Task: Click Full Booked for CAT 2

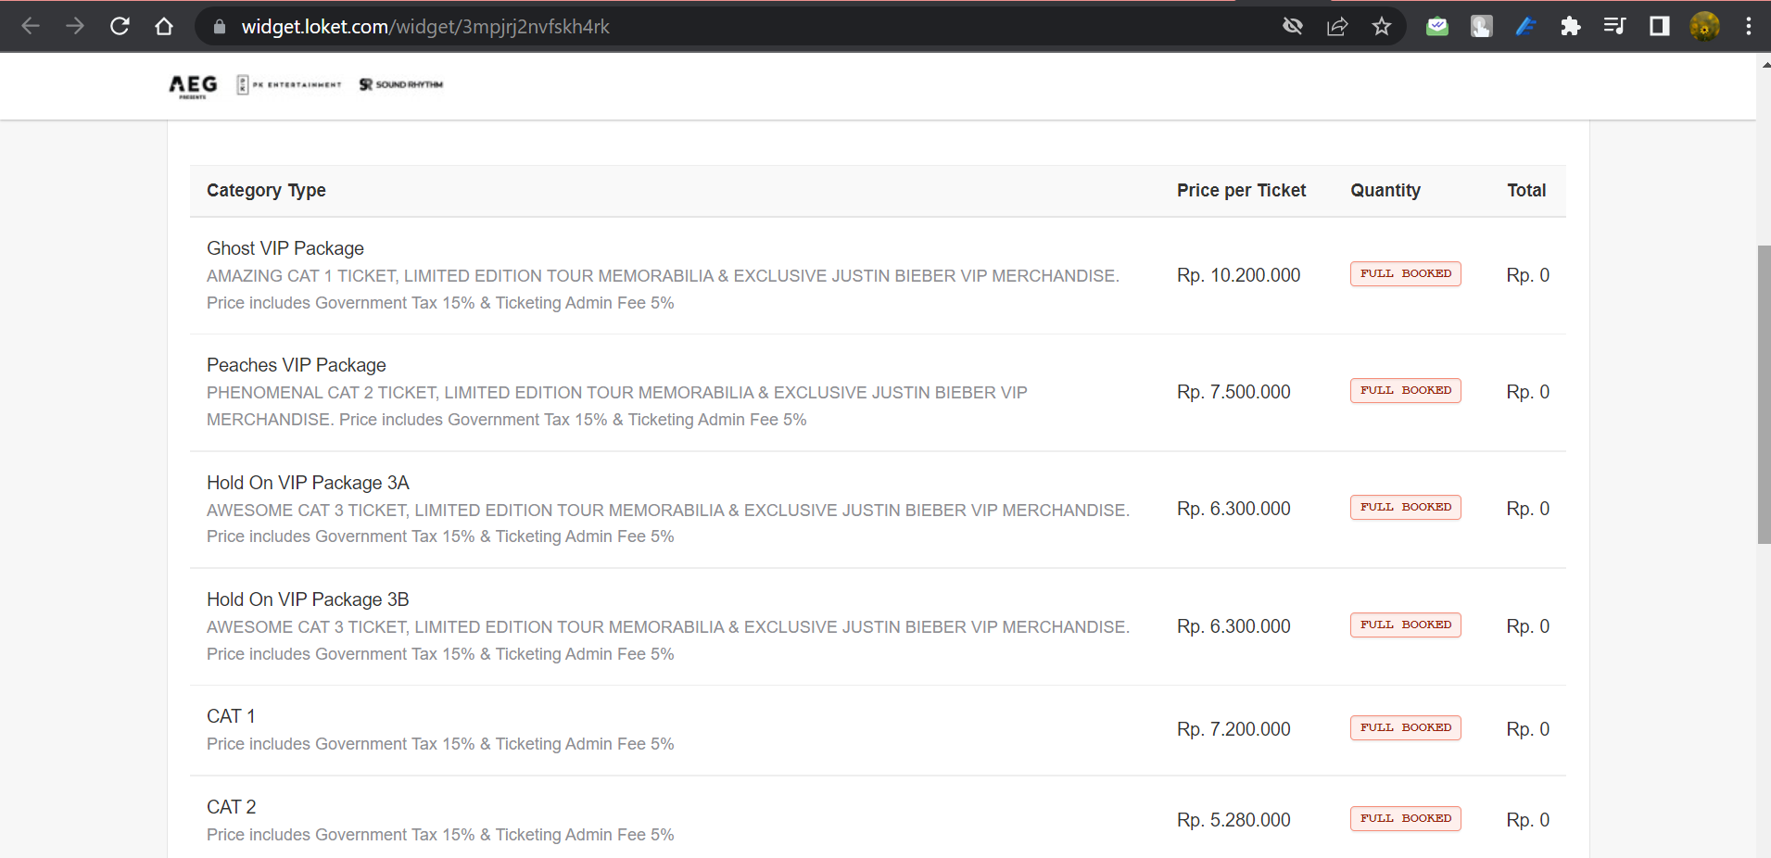Action: [x=1406, y=818]
